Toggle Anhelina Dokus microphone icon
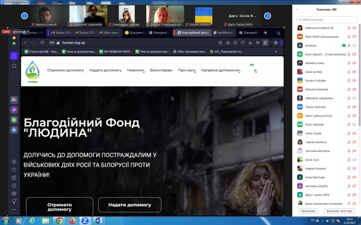Viewport: 361px width, 225px height. click(349, 63)
